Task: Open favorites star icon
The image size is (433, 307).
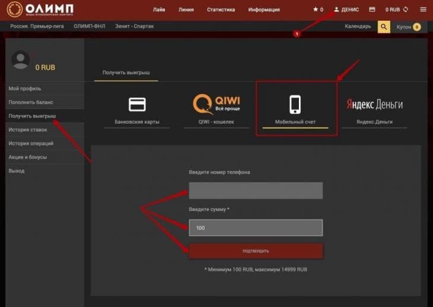Action: pyautogui.click(x=316, y=9)
